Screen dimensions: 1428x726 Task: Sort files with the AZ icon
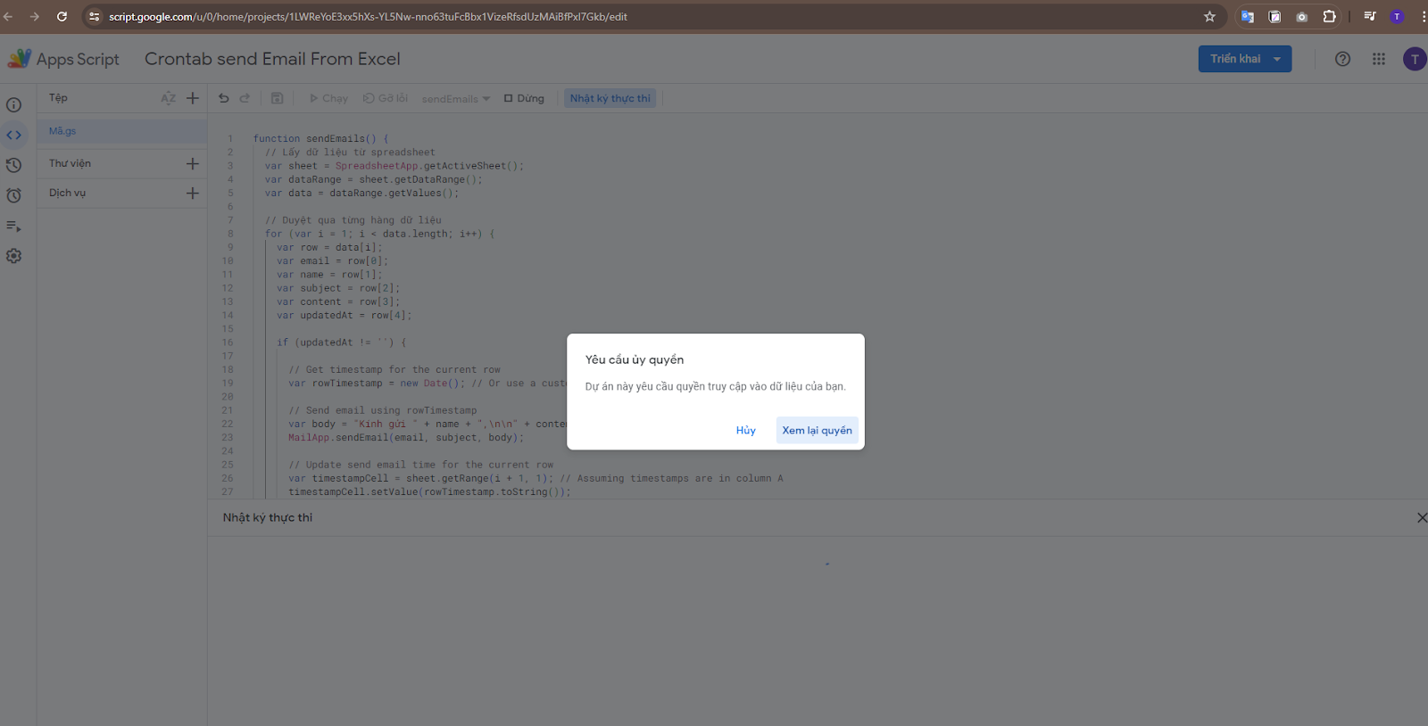(168, 98)
